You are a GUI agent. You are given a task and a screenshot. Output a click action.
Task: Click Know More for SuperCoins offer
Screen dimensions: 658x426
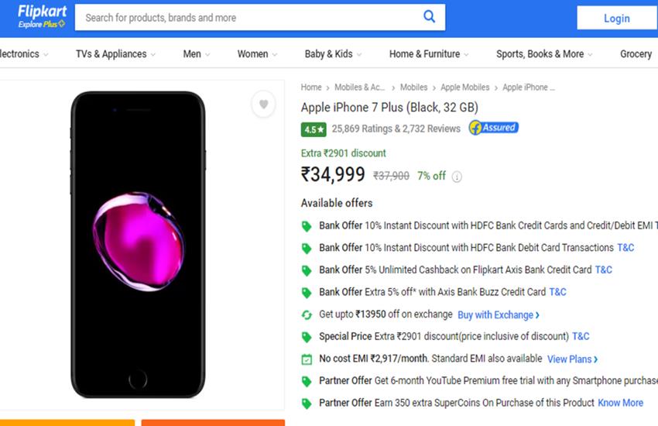pyautogui.click(x=620, y=403)
